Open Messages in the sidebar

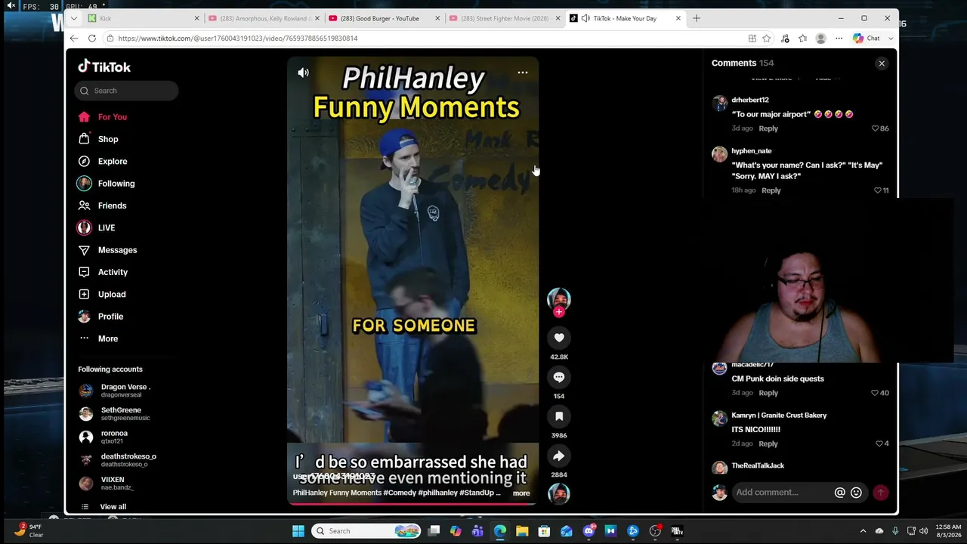coord(117,250)
